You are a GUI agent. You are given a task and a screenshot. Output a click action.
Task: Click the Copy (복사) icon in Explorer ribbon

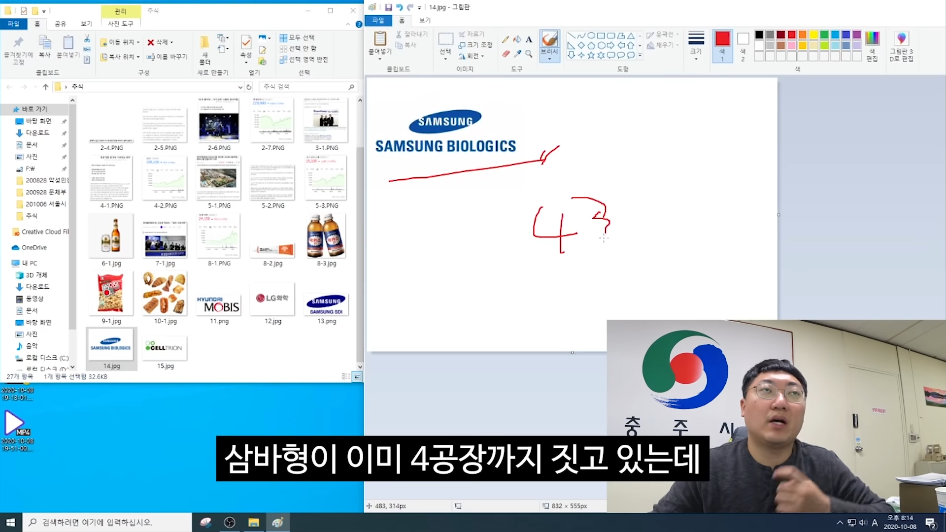(x=45, y=42)
